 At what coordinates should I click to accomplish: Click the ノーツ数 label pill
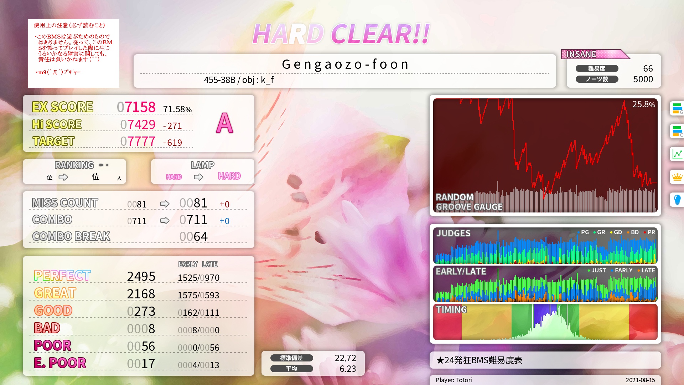click(597, 79)
